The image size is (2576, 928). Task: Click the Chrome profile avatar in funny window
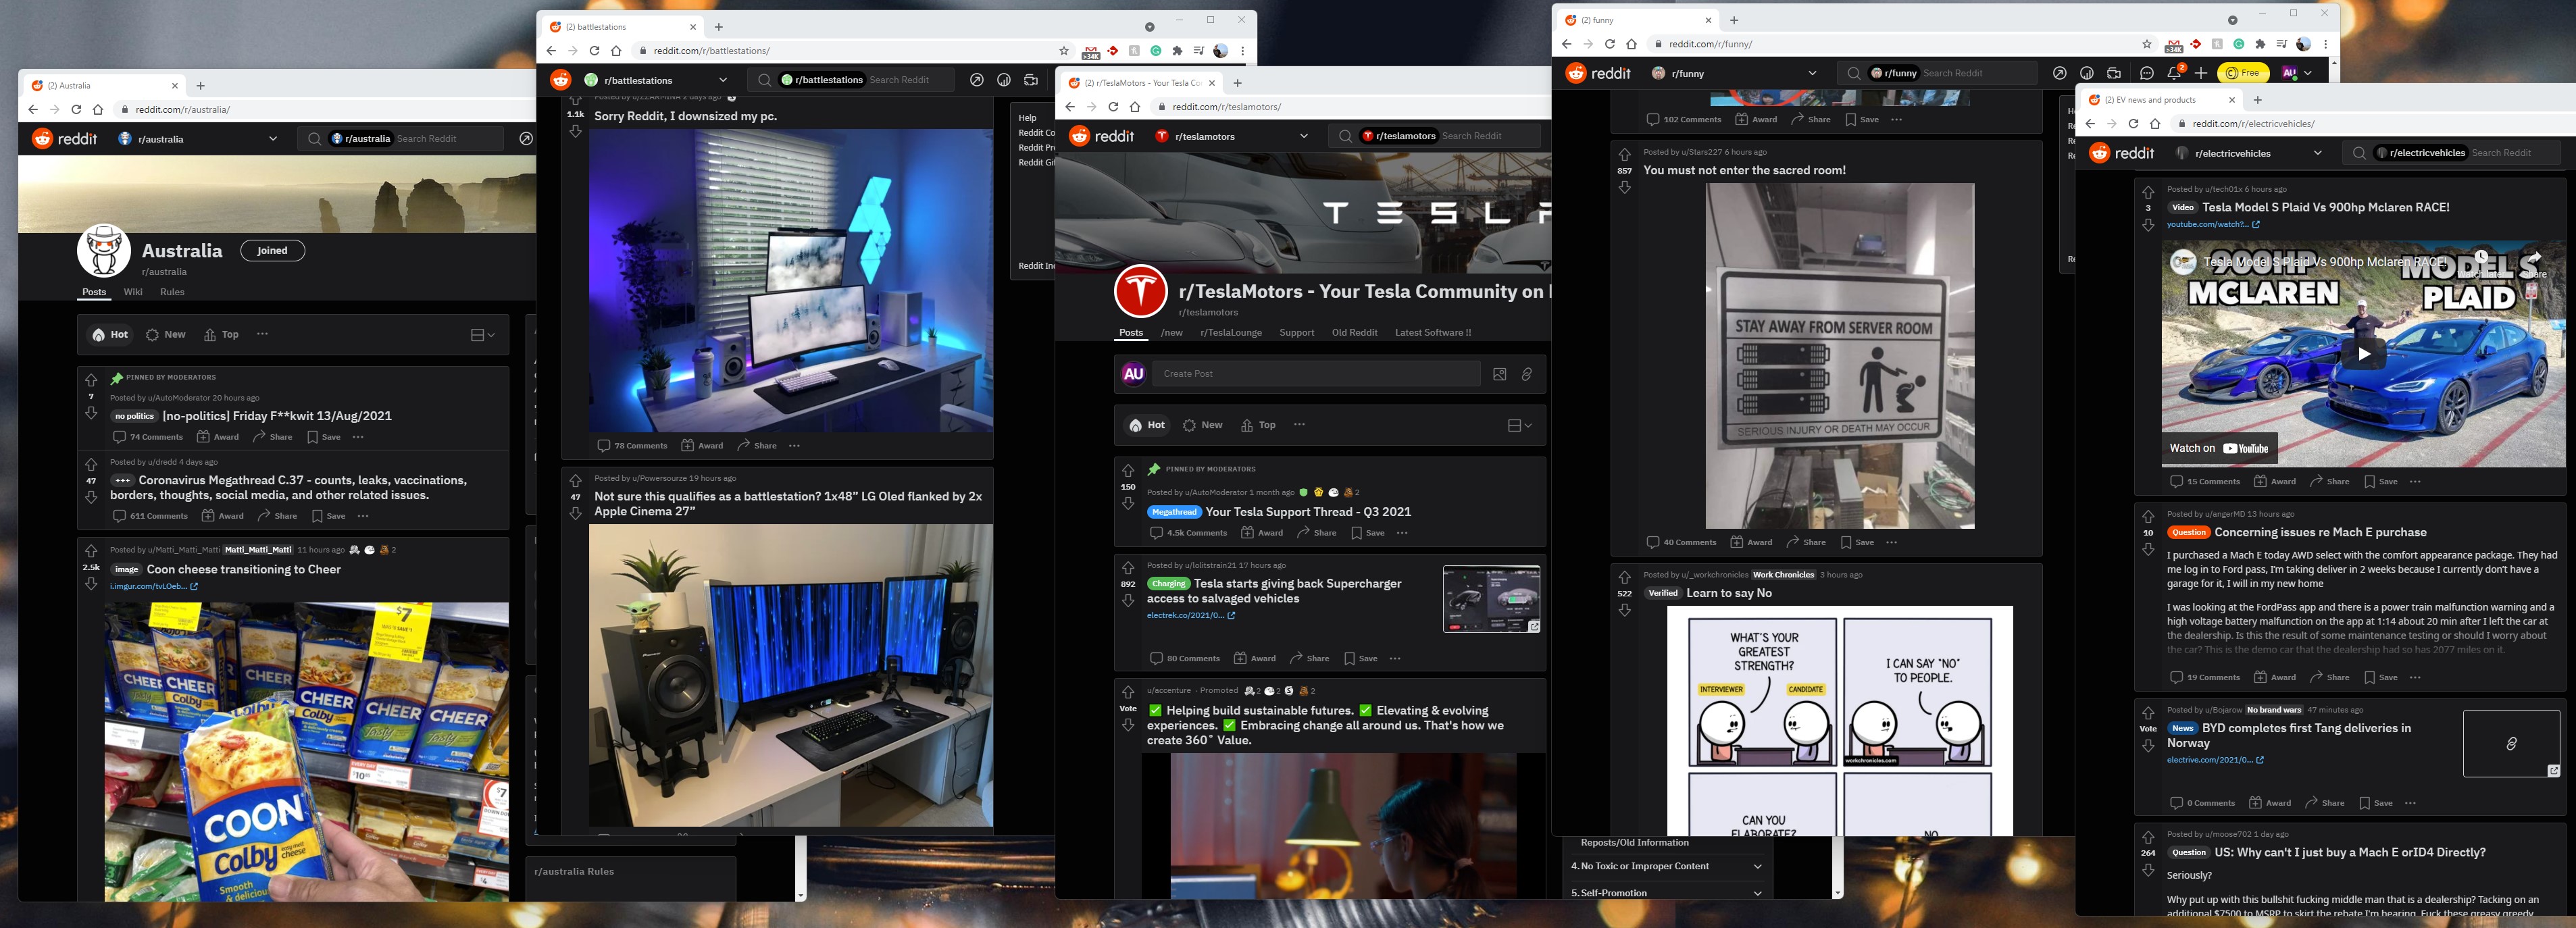[x=2303, y=44]
